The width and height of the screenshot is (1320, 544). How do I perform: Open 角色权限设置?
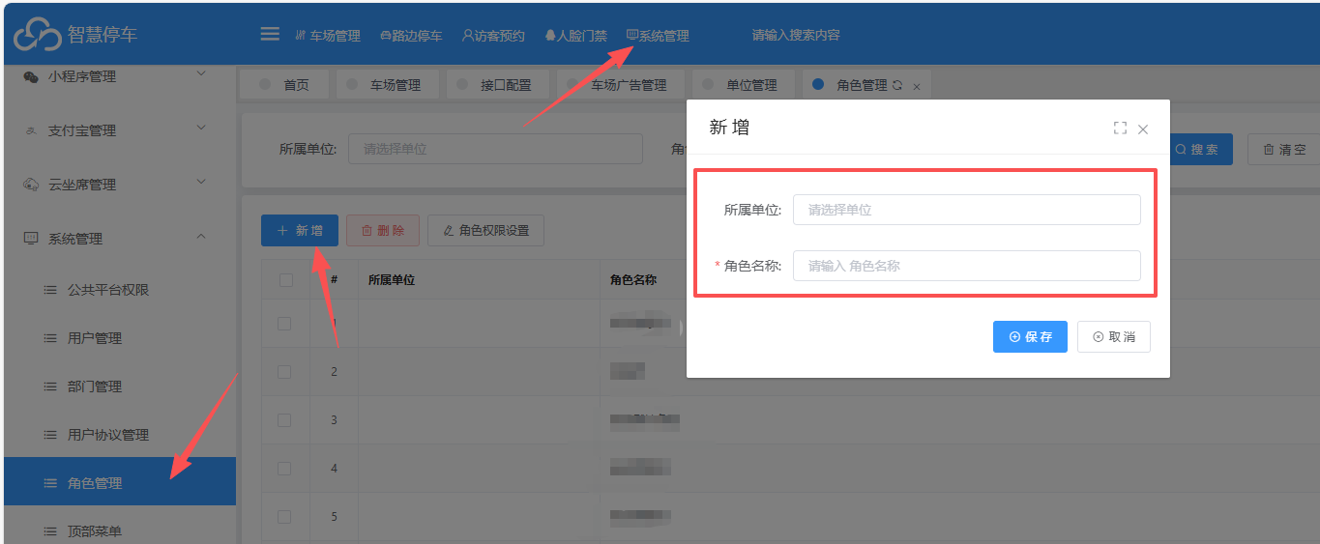pos(485,230)
